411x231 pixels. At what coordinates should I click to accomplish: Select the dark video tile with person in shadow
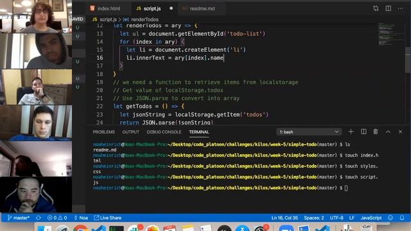point(36,158)
